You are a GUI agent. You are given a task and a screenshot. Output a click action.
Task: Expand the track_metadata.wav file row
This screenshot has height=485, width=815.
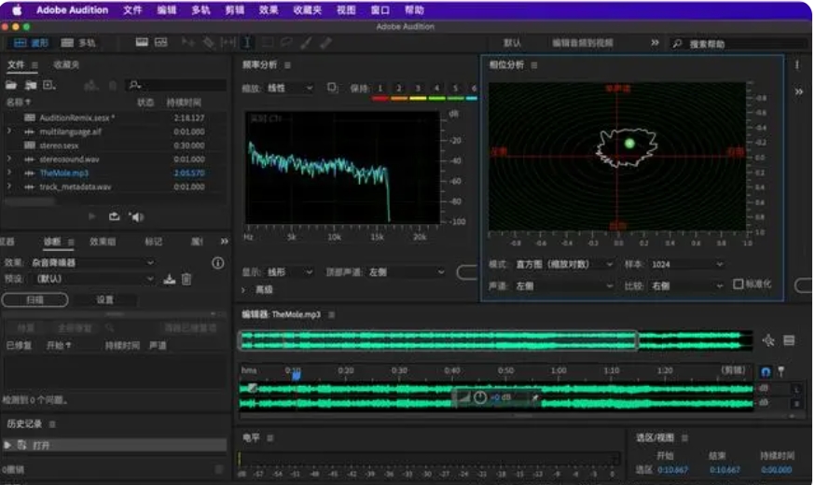[x=8, y=187]
